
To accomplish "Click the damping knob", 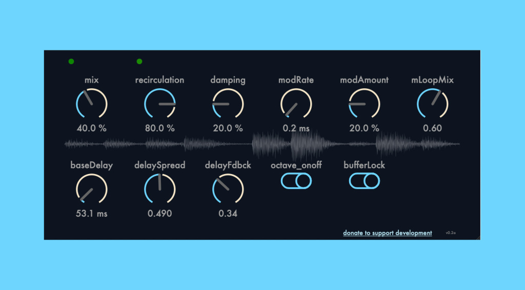I will (228, 104).
